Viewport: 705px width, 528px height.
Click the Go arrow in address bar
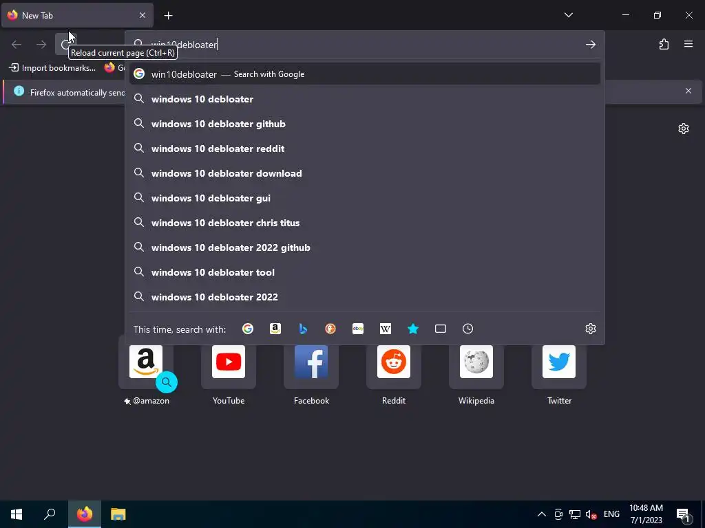point(590,45)
